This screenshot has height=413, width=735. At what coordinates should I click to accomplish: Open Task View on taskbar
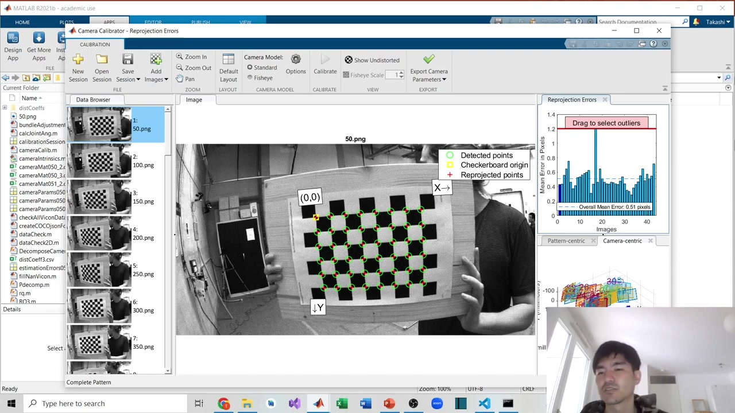199,403
